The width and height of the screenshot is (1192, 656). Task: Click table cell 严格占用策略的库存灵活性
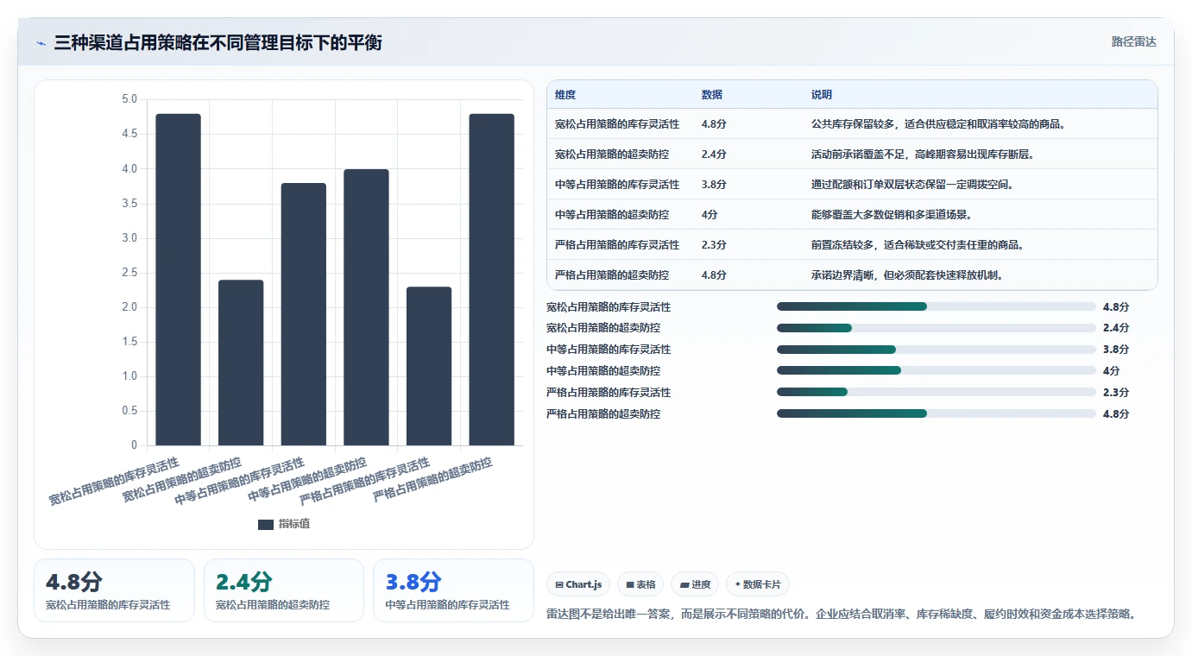pos(617,245)
